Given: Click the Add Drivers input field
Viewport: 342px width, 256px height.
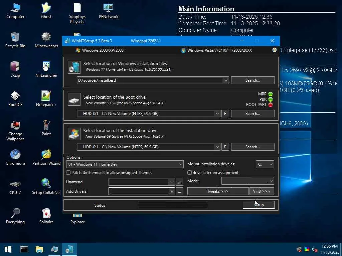Looking at the screenshot, I should (139, 191).
